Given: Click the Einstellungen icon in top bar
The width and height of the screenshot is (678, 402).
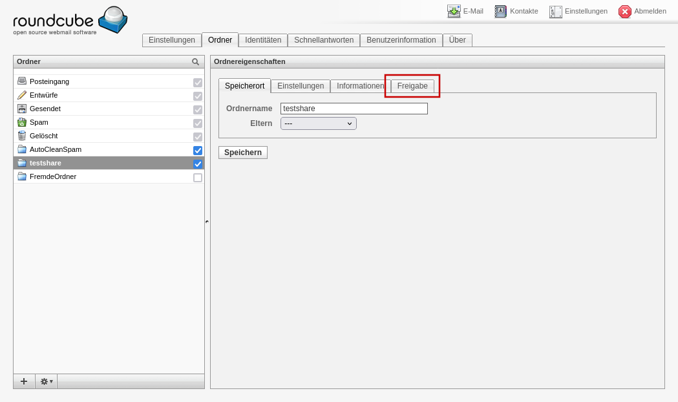Looking at the screenshot, I should click(x=556, y=11).
